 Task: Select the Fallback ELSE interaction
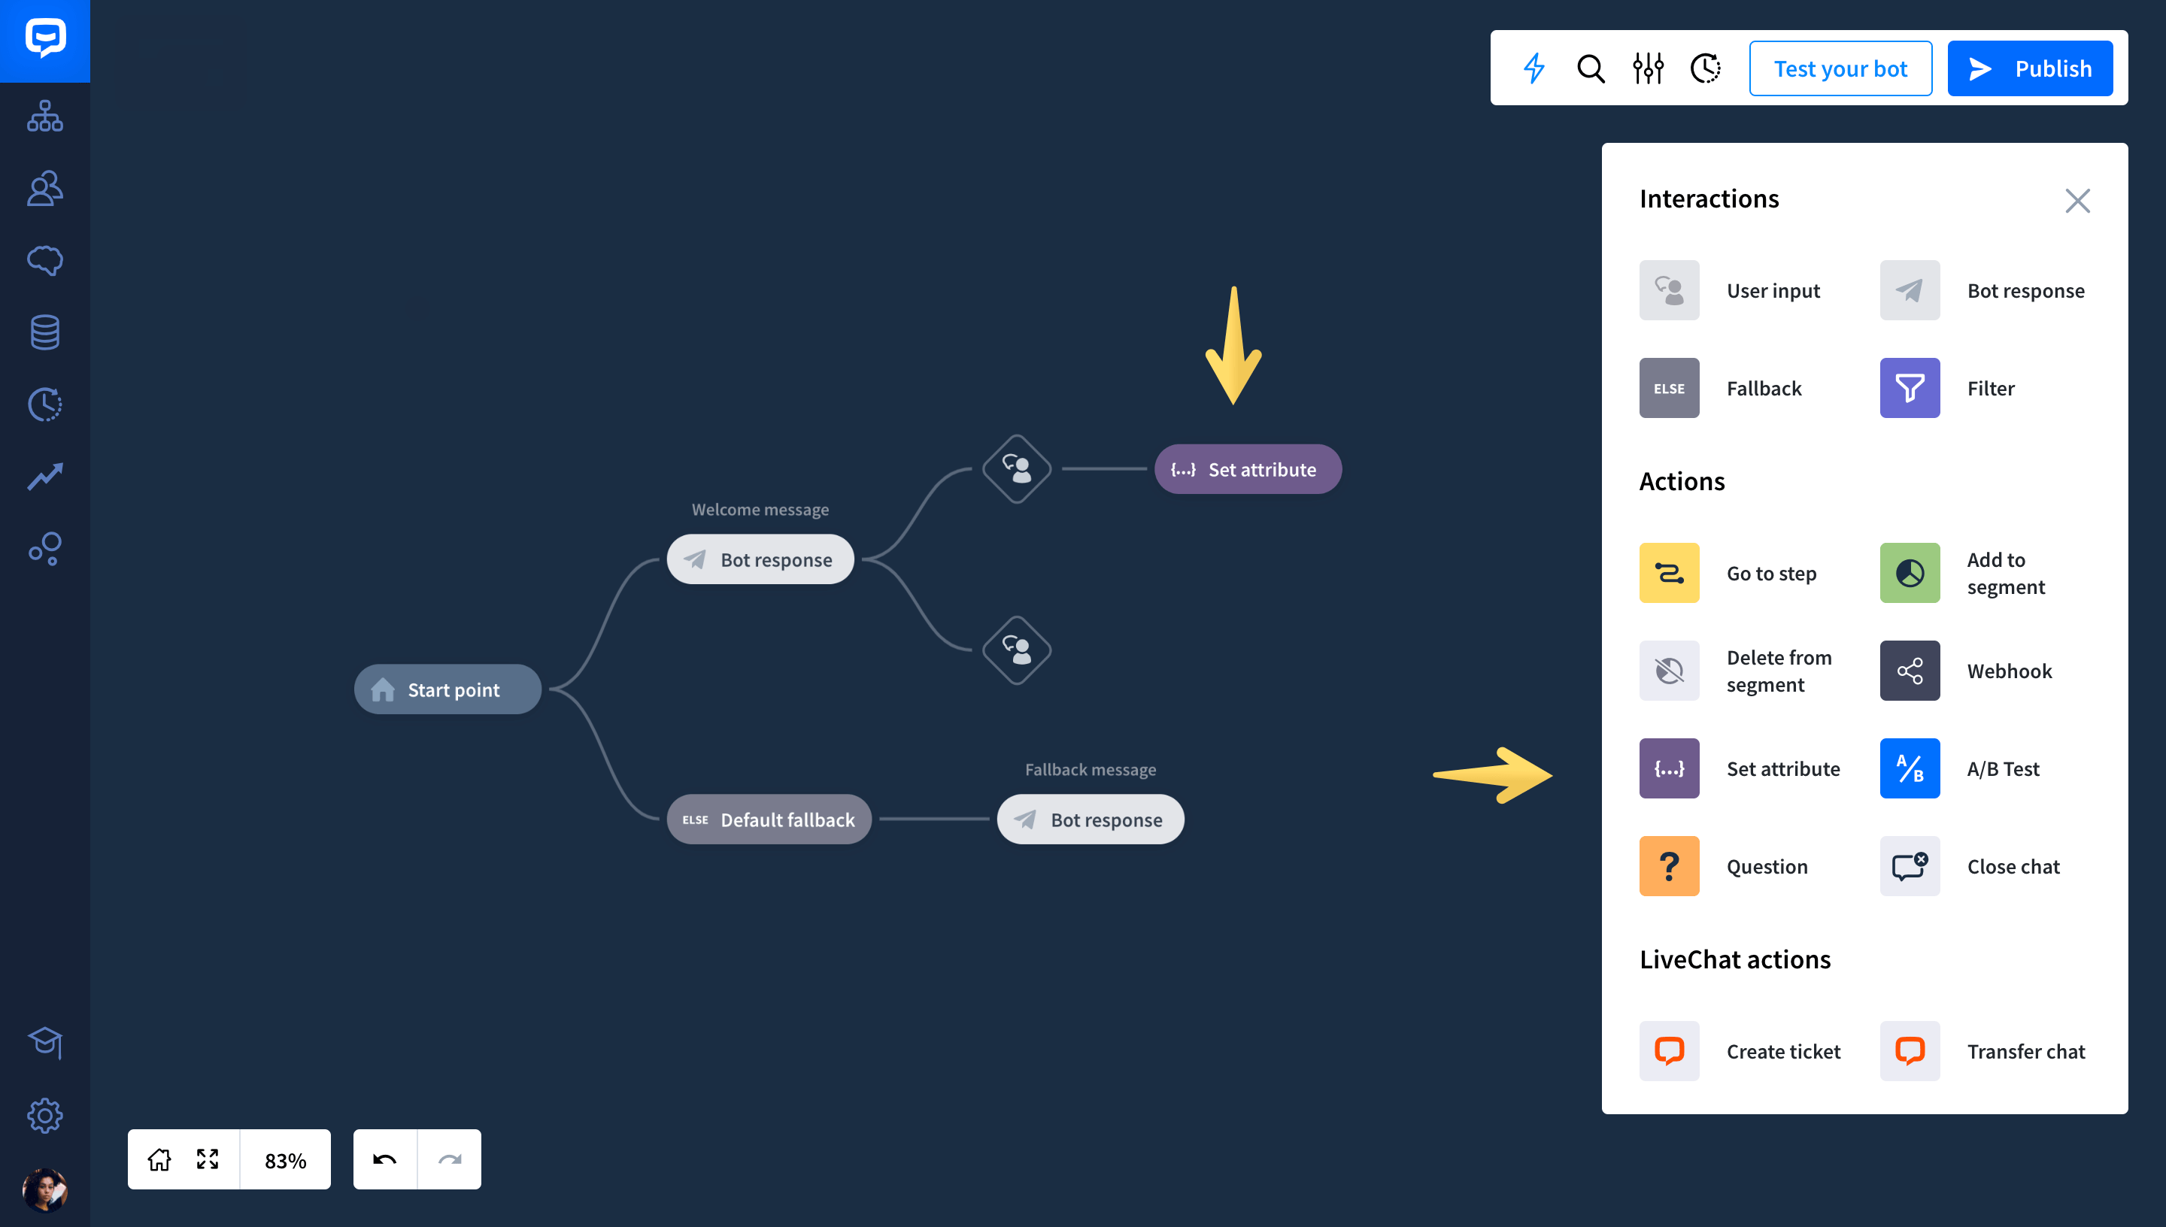coord(1720,389)
